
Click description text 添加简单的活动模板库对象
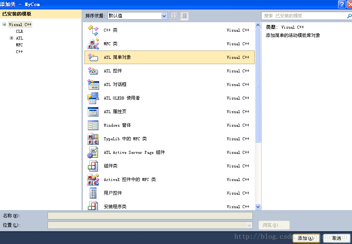pyautogui.click(x=293, y=35)
